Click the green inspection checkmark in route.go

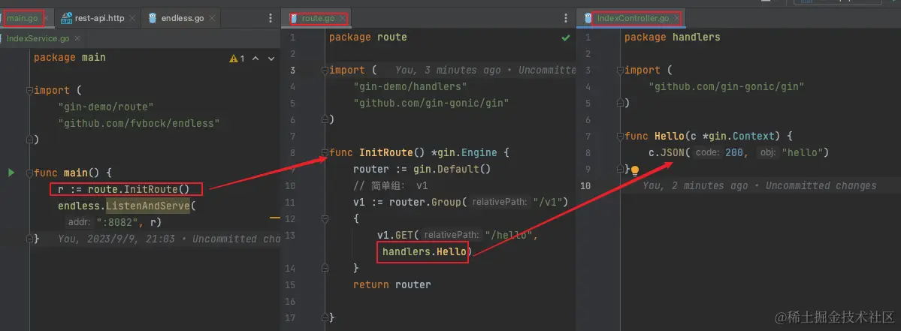click(565, 38)
